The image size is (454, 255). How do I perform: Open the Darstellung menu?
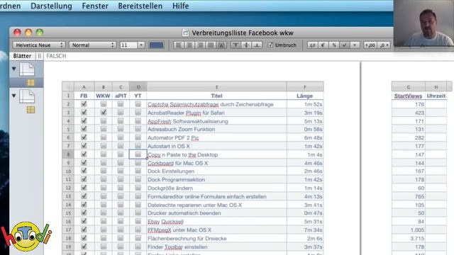pos(51,6)
